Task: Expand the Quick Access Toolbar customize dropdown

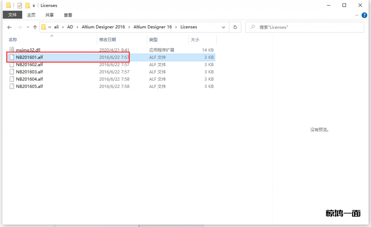Action: click(x=34, y=6)
